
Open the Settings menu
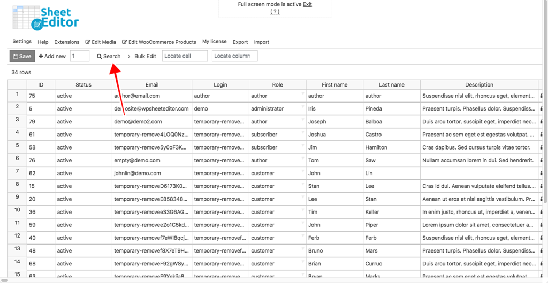(22, 41)
